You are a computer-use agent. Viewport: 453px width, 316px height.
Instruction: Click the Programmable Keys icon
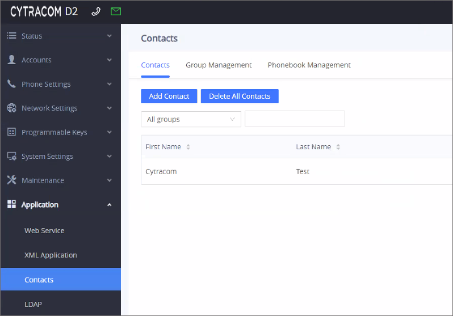11,132
